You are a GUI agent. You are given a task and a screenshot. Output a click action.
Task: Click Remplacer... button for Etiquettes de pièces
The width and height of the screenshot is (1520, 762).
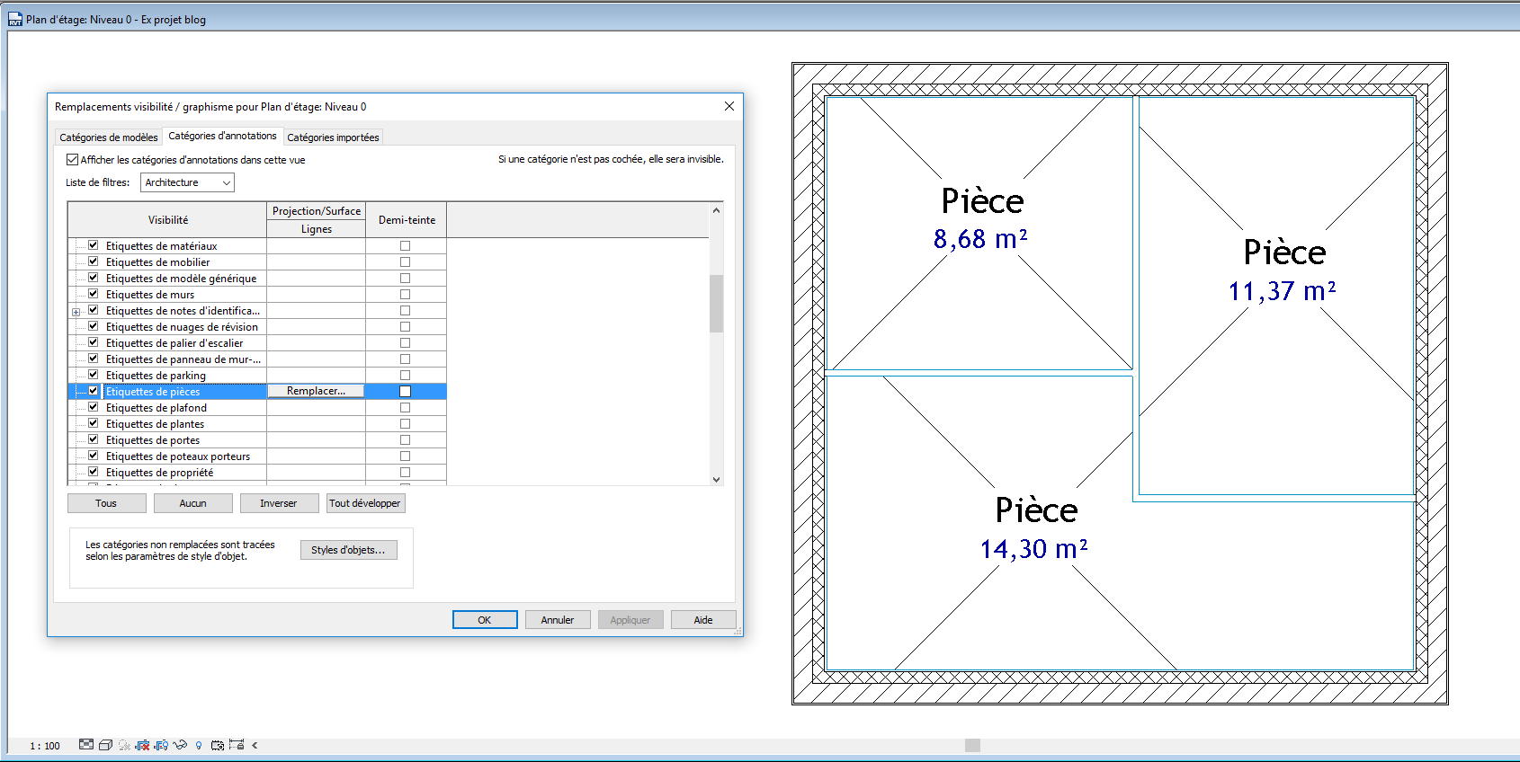click(316, 391)
